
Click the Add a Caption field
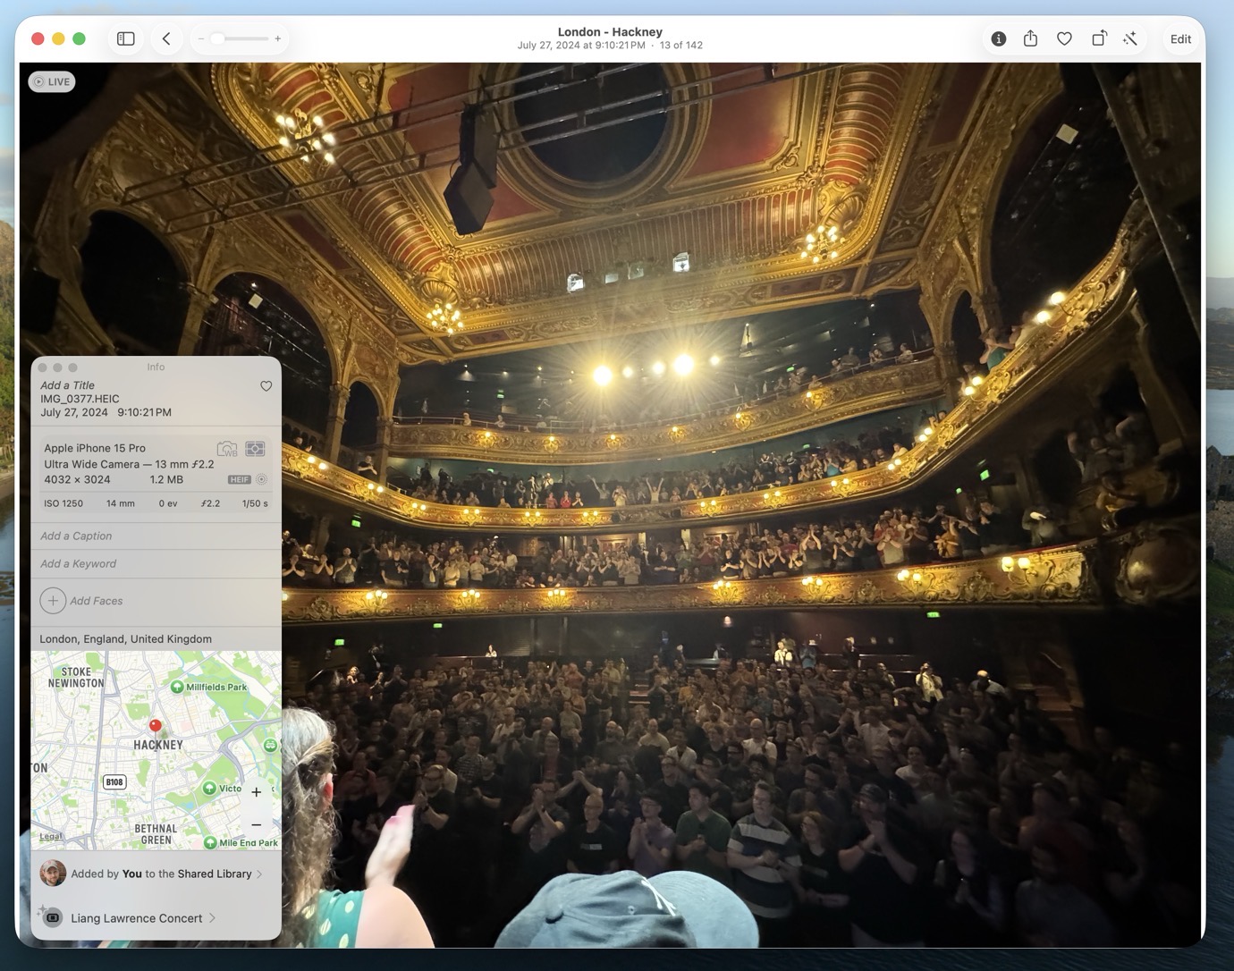(x=156, y=536)
